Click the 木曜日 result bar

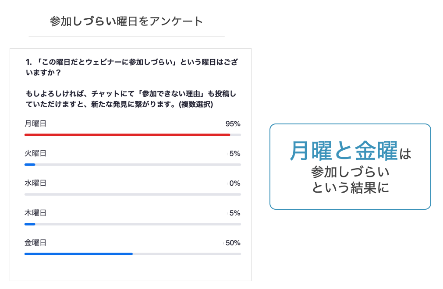click(x=133, y=224)
